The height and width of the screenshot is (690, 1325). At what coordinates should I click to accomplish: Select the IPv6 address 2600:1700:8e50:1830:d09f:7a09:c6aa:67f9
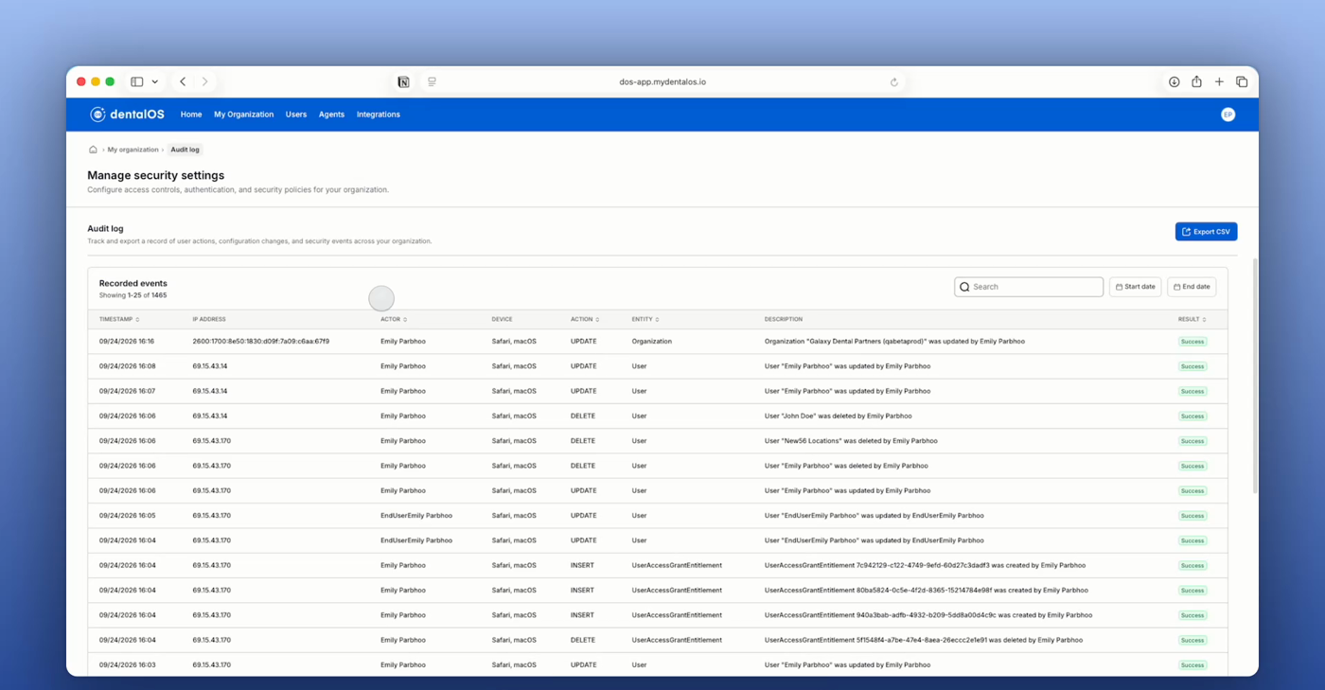coord(261,342)
